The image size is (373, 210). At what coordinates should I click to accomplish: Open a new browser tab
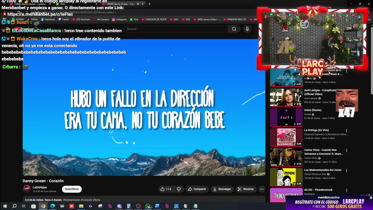149,4
